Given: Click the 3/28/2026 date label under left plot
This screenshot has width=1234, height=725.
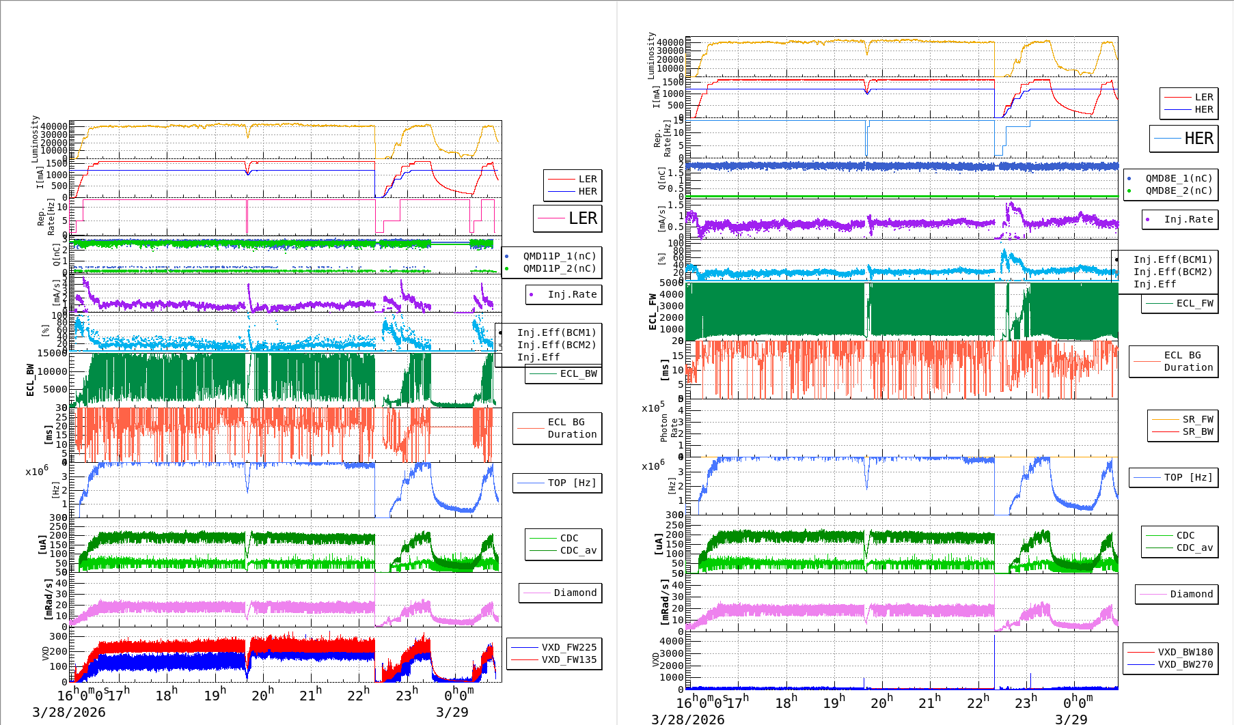Looking at the screenshot, I should [68, 712].
